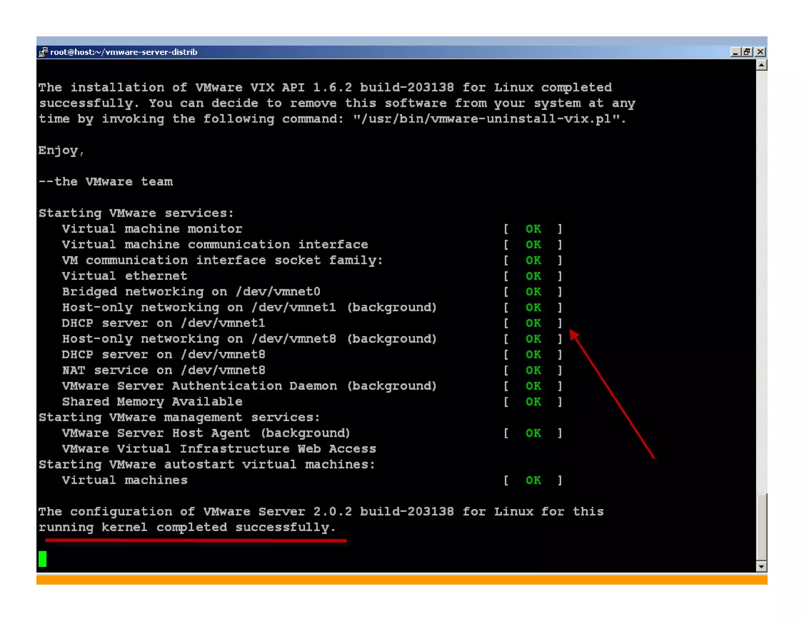Image resolution: width=804 pixels, height=621 pixels.
Task: Click "Bridged networking on /dev/vmnet0" line
Action: [191, 292]
